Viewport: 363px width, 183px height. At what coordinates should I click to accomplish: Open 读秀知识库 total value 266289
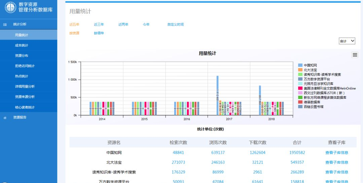pyautogui.click(x=297, y=172)
